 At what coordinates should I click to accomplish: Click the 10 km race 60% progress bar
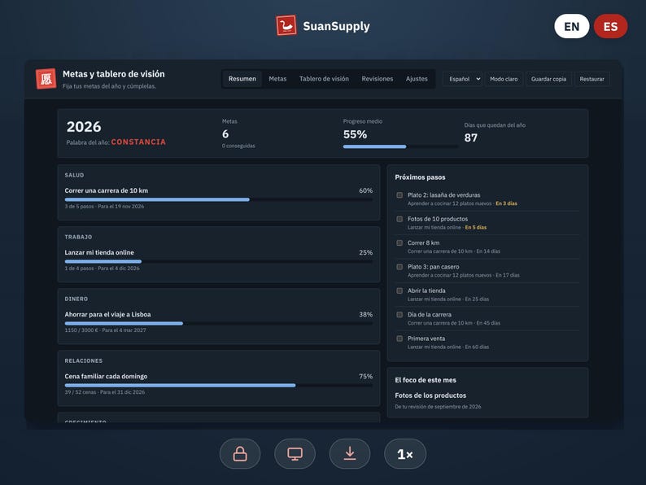(x=219, y=199)
